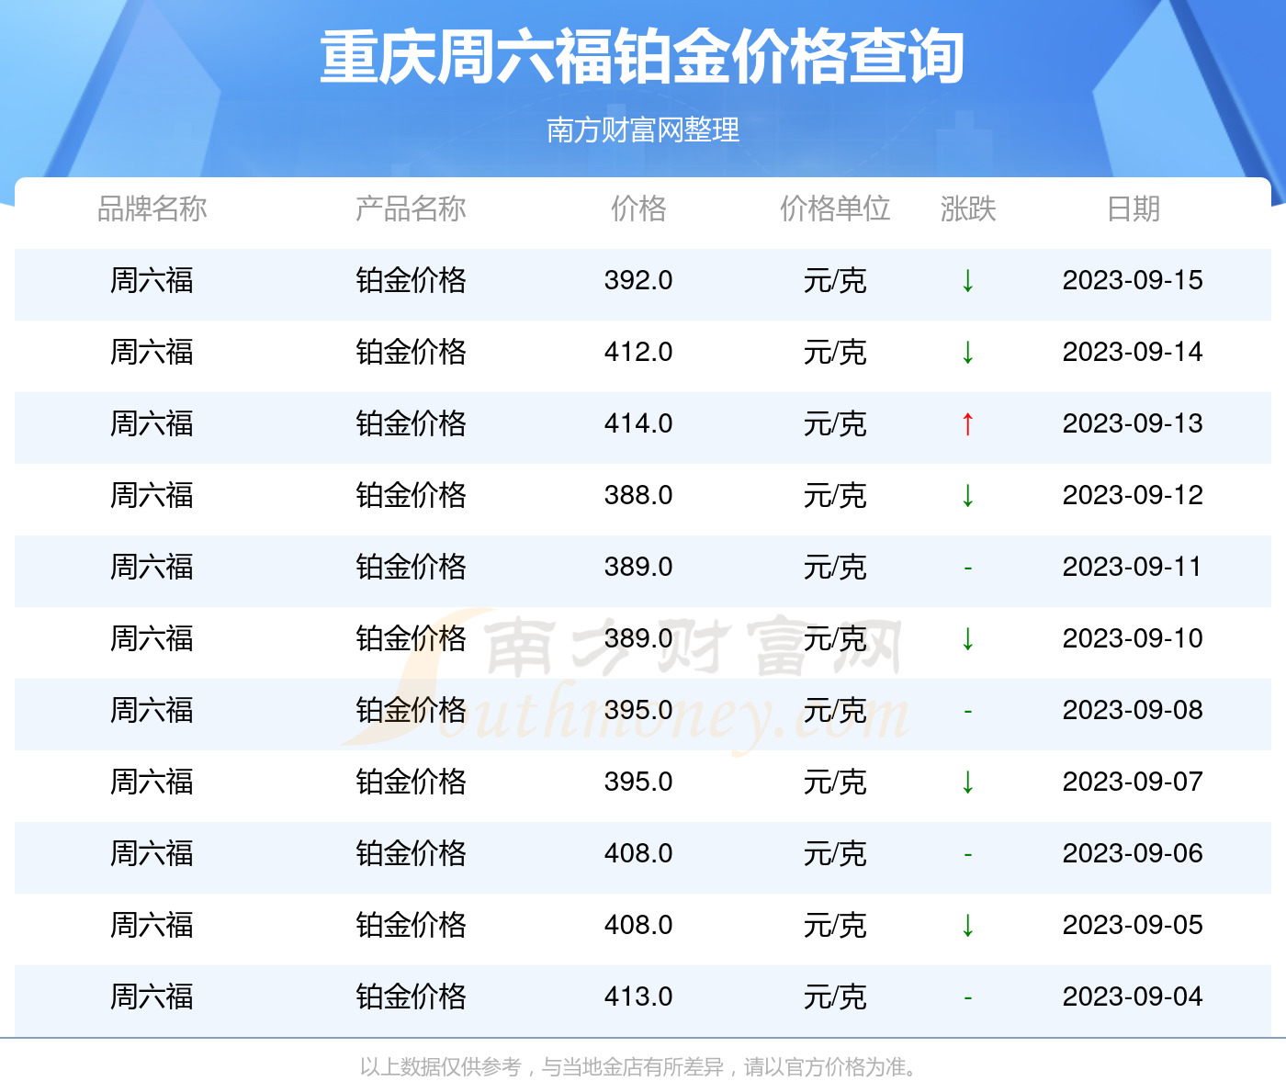
Task: Select the 价格单位 column header
Action: click(x=835, y=208)
